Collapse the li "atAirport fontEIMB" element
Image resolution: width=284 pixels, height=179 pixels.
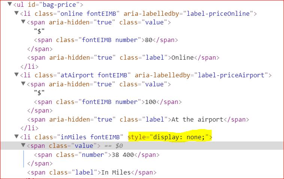coord(16,75)
